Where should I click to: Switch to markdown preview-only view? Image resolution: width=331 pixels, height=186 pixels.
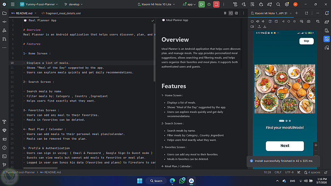tap(237, 13)
